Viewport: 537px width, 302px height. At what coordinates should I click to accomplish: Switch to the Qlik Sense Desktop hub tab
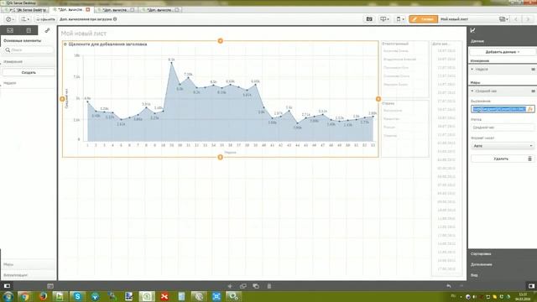click(x=26, y=10)
